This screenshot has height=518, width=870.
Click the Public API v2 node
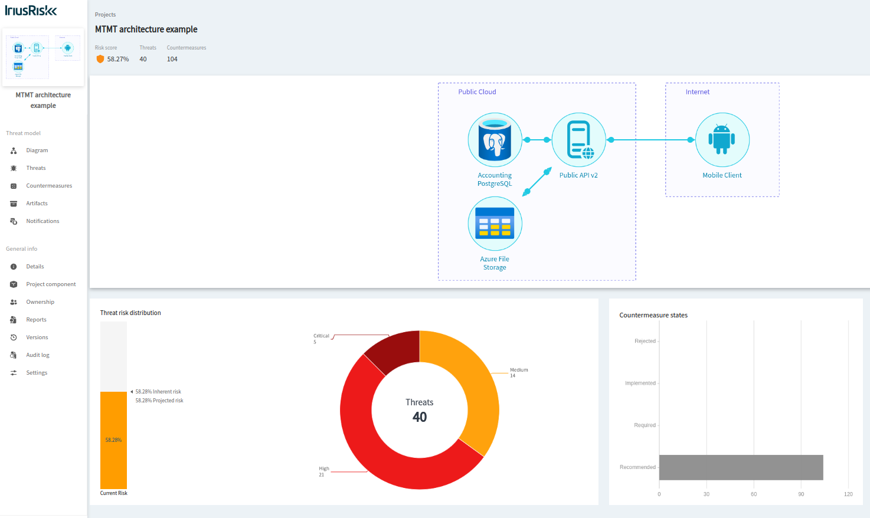pos(578,140)
